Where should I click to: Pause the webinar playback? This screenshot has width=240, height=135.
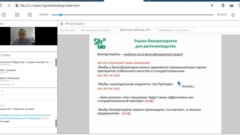[17, 15]
